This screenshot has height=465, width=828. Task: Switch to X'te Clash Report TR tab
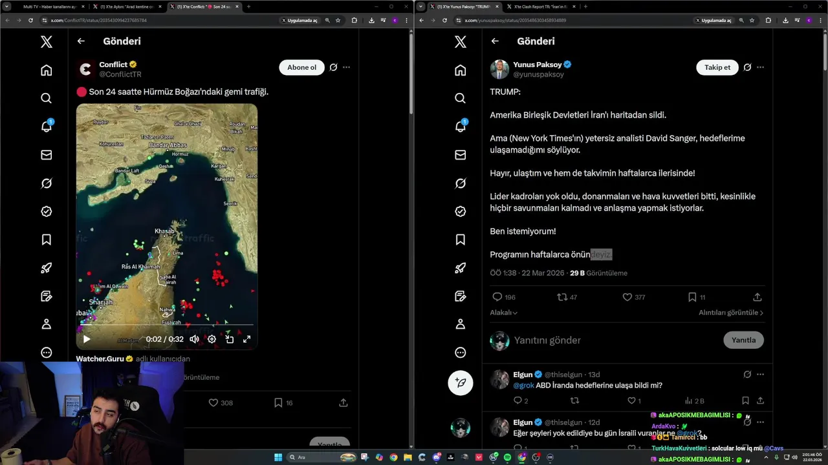[x=541, y=6]
